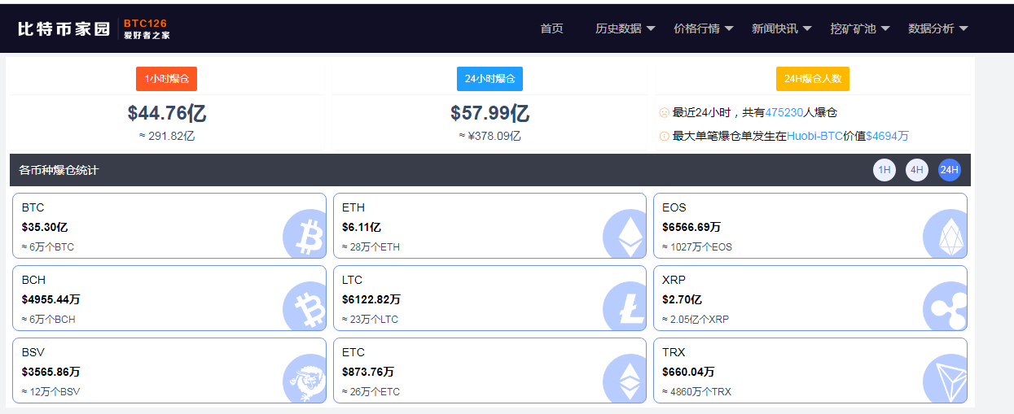Select the 24H time range toggle
Viewport: 1014px width, 414px height.
pos(949,170)
